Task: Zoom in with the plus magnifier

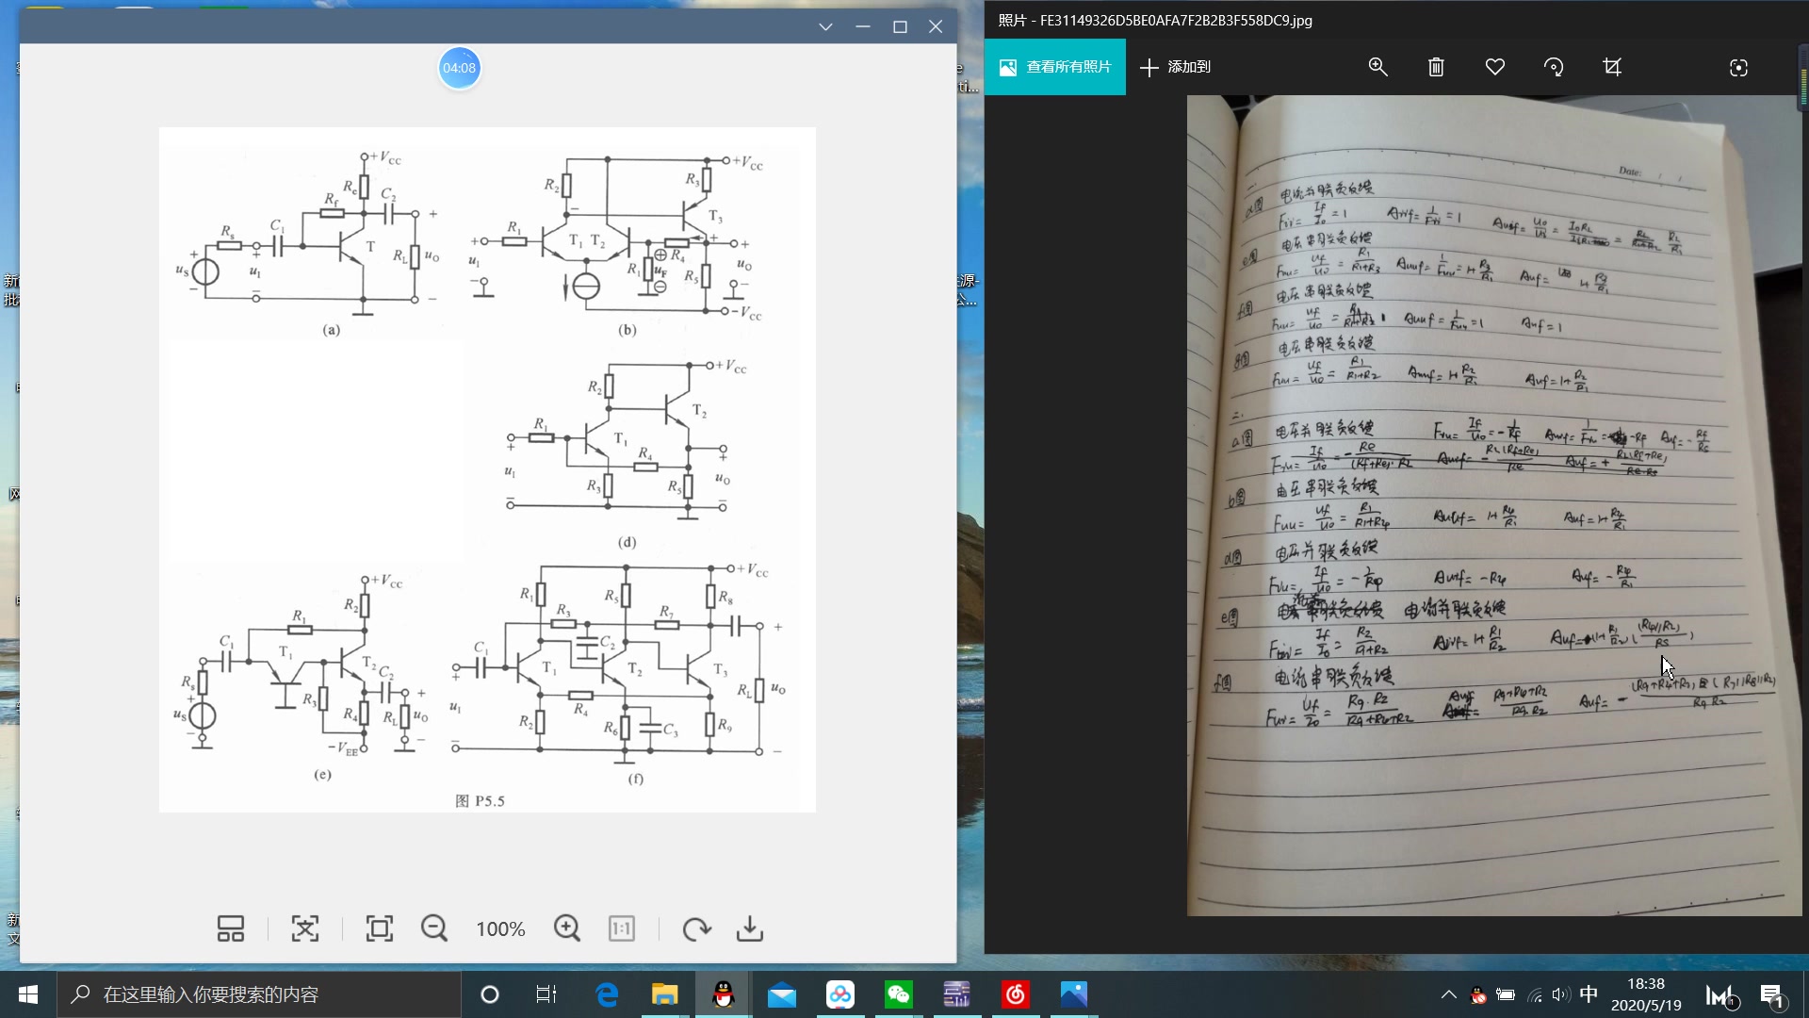Action: click(x=567, y=928)
